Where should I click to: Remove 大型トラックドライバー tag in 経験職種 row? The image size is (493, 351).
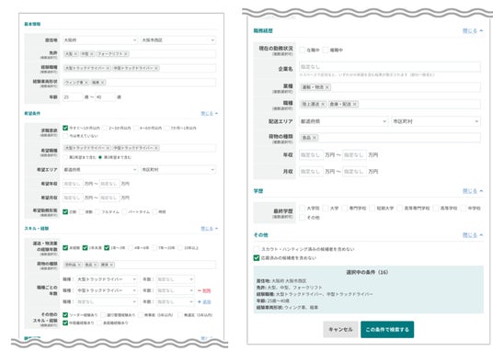tap(108, 68)
